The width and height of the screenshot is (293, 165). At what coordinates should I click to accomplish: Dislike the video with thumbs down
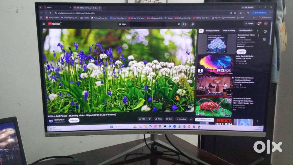[149, 119]
